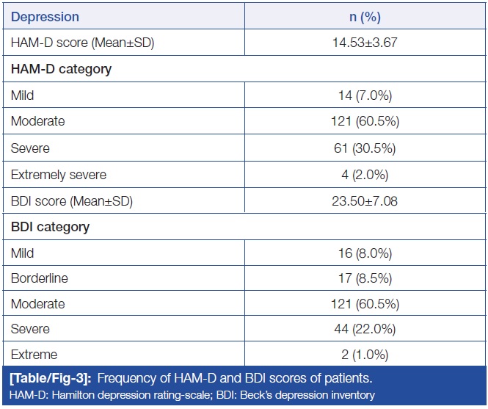Select the 14 (7.0%) cell
The width and height of the screenshot is (488, 409).
click(365, 95)
